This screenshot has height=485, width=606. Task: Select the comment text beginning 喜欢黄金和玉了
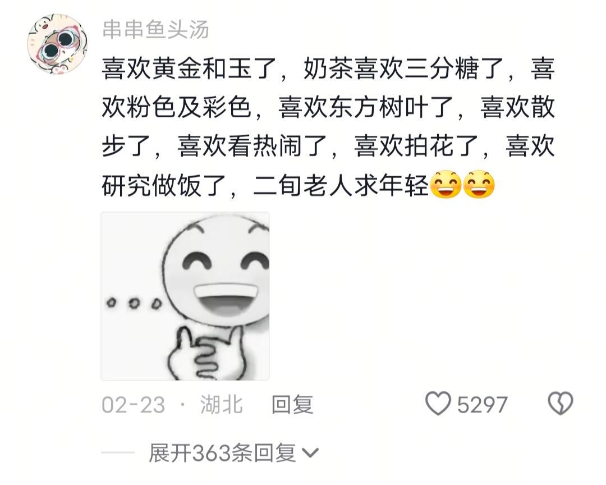(x=328, y=127)
